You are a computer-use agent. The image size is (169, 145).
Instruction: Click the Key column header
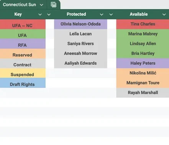(x=18, y=14)
